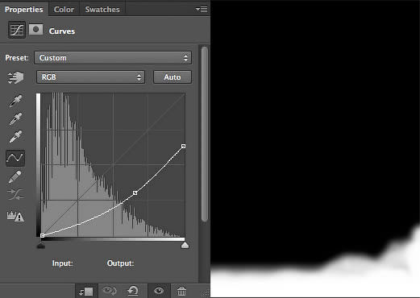This screenshot has height=298, width=420.
Task: Select the white point eyedropper
Action: coord(15,137)
